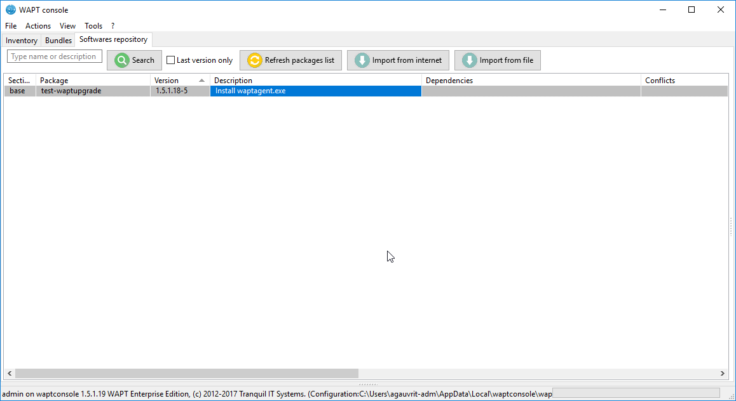Switch to the Inventory tab

[22, 40]
